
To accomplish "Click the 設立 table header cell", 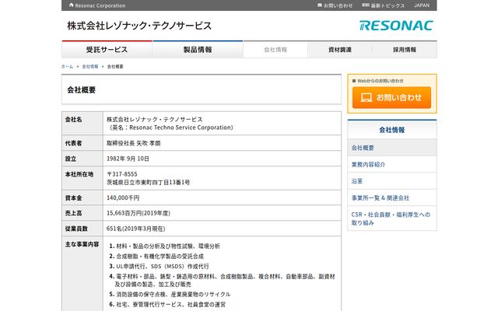I will 82,159.
